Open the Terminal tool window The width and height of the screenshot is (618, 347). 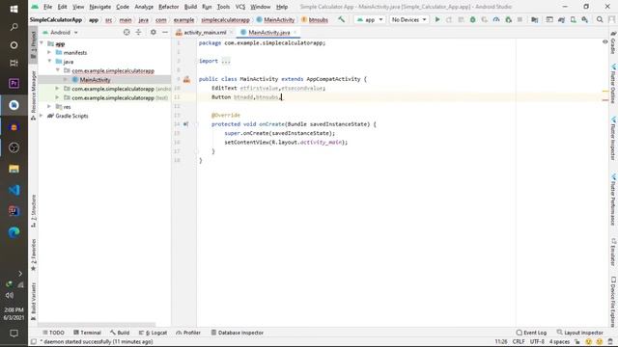pos(88,333)
